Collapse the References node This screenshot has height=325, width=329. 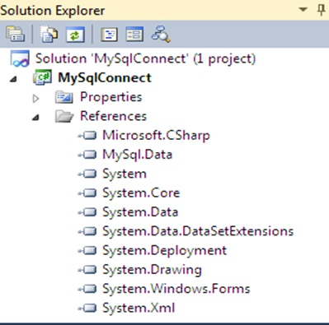coord(35,118)
